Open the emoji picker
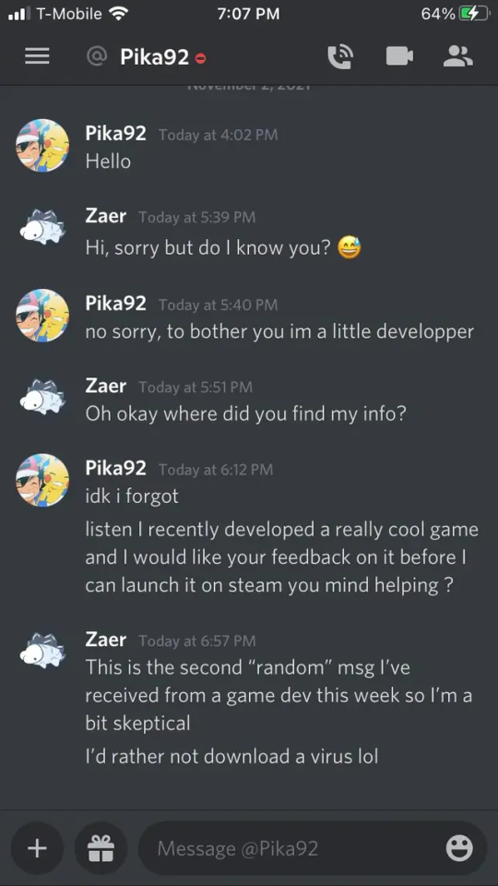This screenshot has width=498, height=886. (459, 848)
